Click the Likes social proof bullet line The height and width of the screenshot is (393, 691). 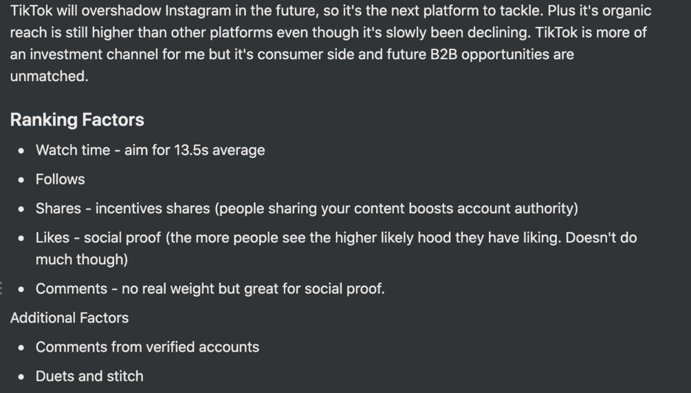tap(336, 238)
